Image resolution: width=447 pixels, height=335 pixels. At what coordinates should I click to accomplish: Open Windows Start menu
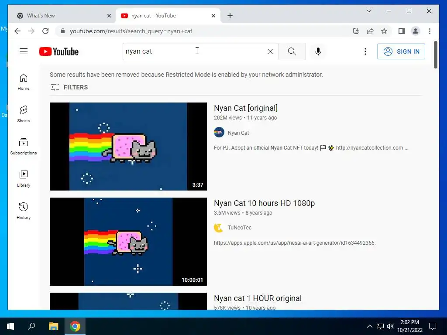10,326
